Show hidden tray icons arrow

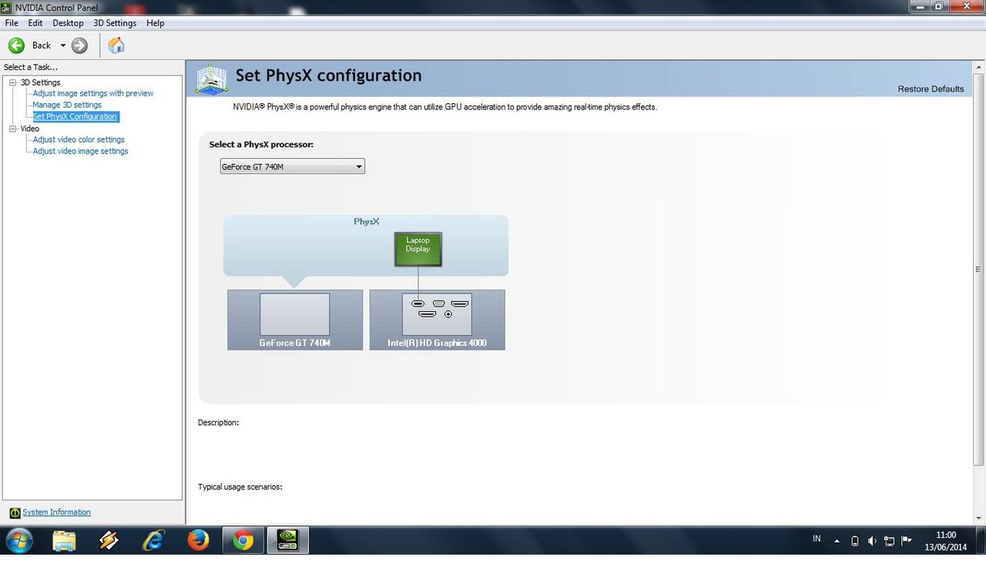(837, 541)
